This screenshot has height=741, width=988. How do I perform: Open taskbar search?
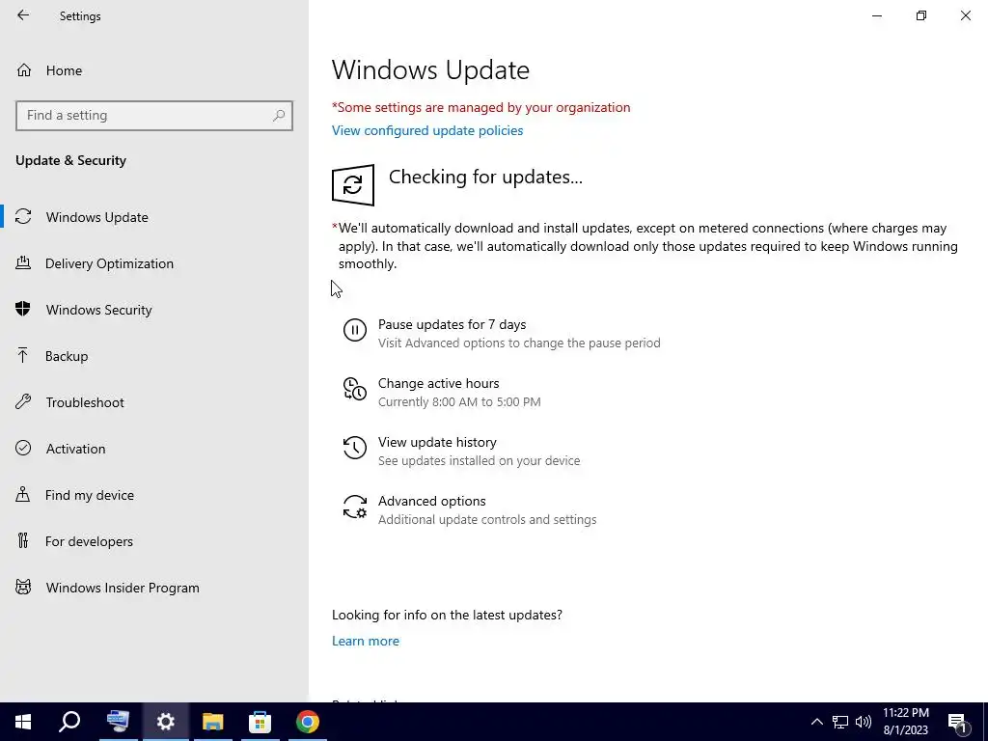[69, 722]
